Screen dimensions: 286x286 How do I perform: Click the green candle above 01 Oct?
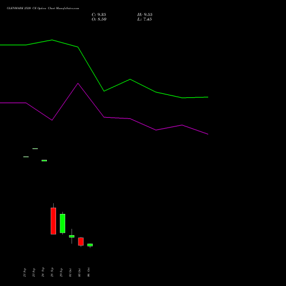(71, 236)
